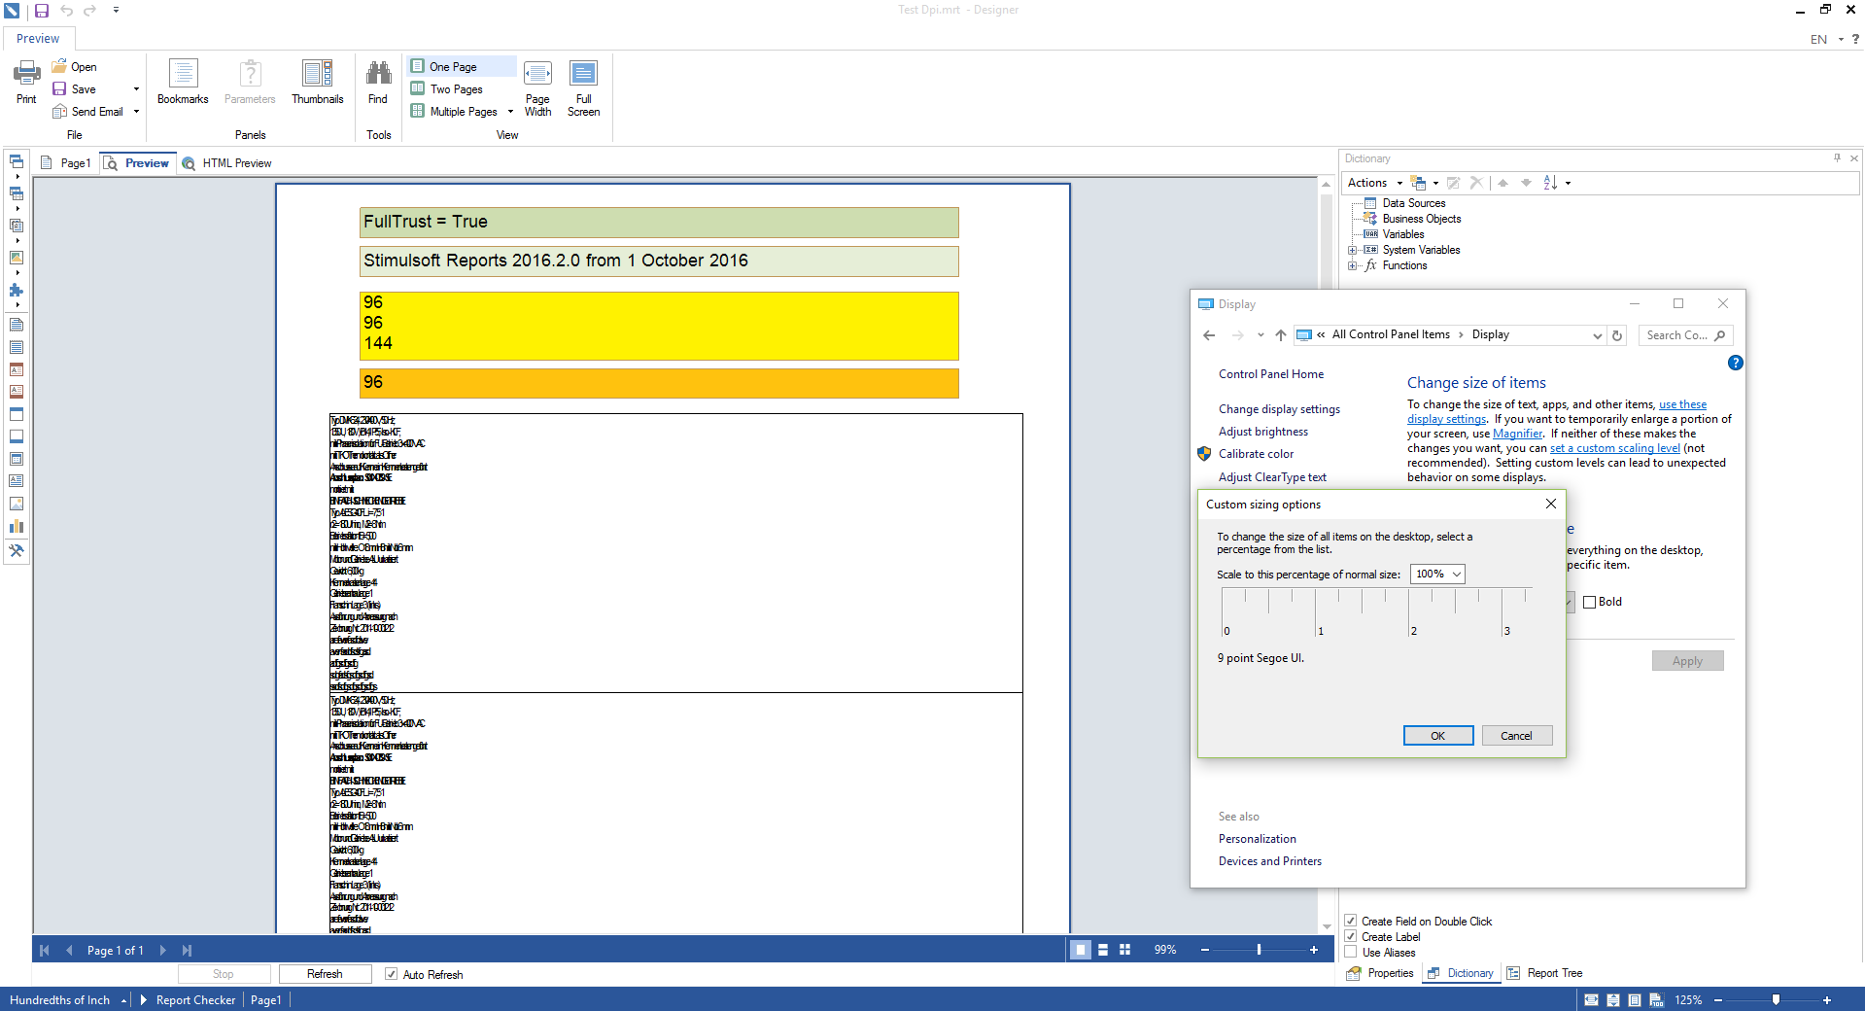Click OK in Custom sizing options
Viewport: 1865px width, 1011px height.
click(x=1438, y=736)
